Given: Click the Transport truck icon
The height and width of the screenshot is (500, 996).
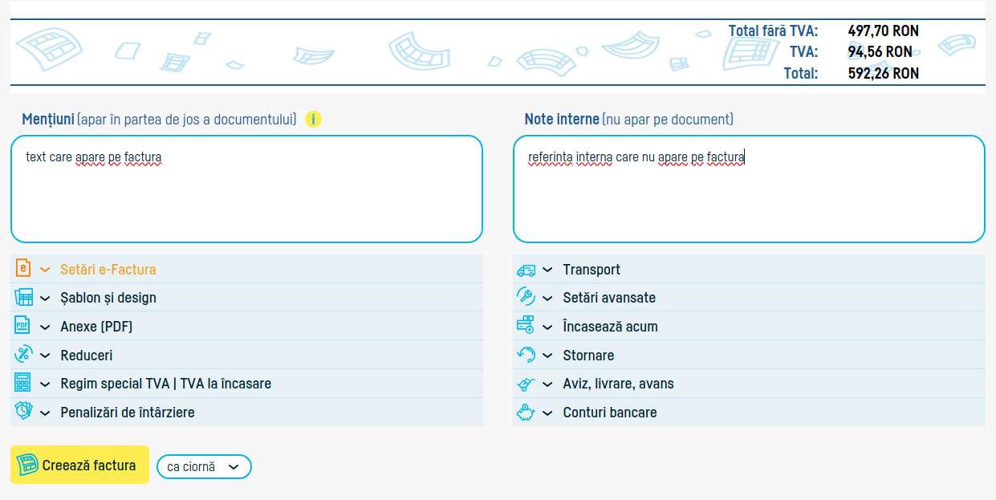Looking at the screenshot, I should pos(526,270).
